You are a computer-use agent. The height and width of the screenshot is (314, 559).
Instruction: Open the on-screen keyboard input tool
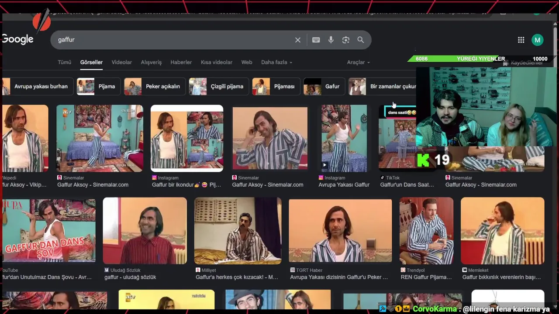pos(316,40)
